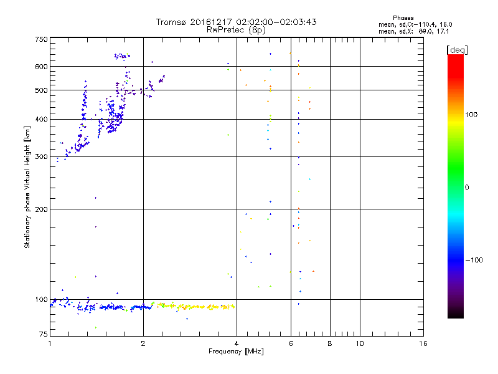
Task: Click the "750" height axis tick label
Action: [41, 39]
